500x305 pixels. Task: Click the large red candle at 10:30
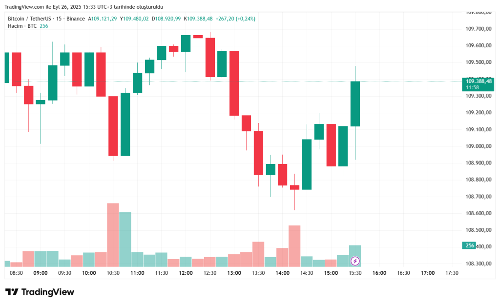113,126
